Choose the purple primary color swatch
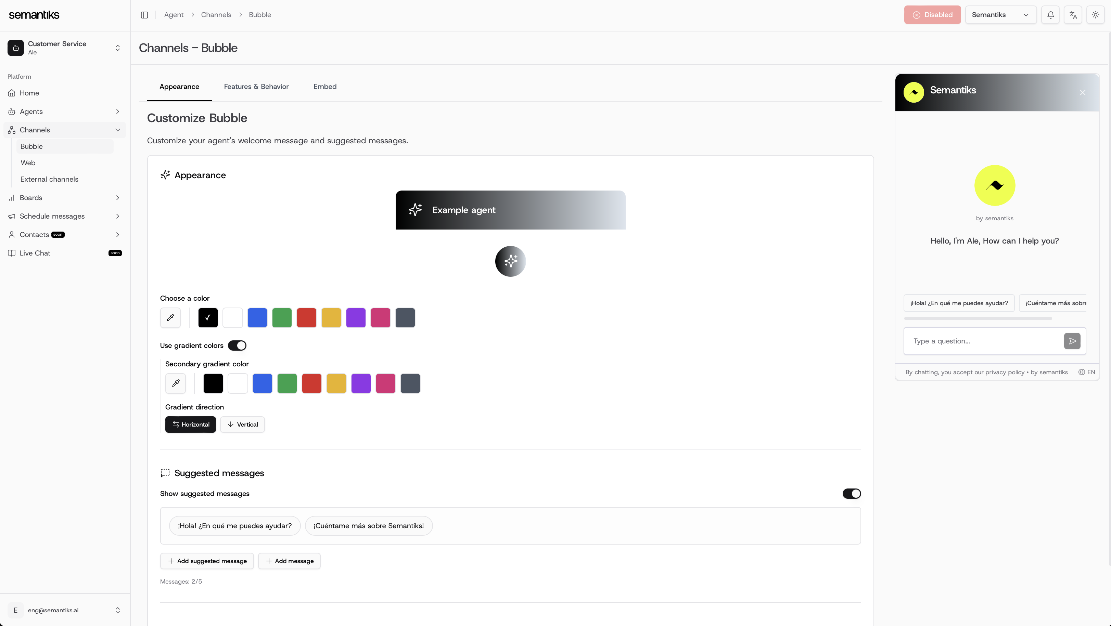The image size is (1111, 626). pyautogui.click(x=356, y=318)
